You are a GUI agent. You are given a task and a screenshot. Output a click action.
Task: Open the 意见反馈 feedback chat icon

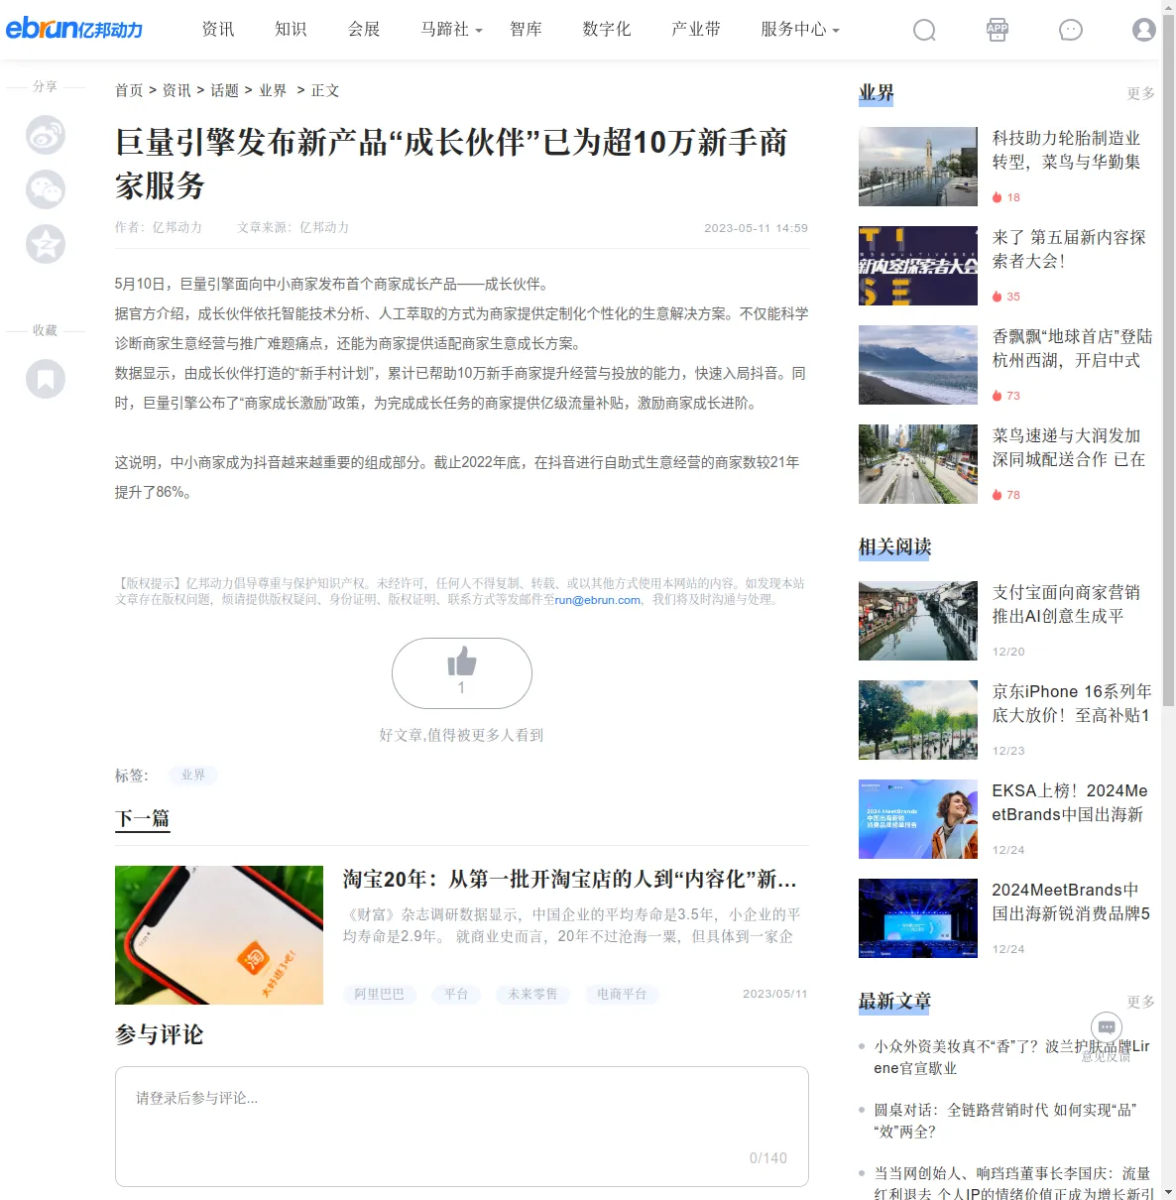1107,1027
